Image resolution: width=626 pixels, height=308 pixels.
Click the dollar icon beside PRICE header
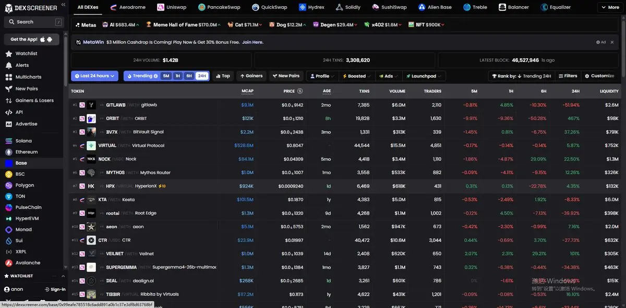pos(300,91)
